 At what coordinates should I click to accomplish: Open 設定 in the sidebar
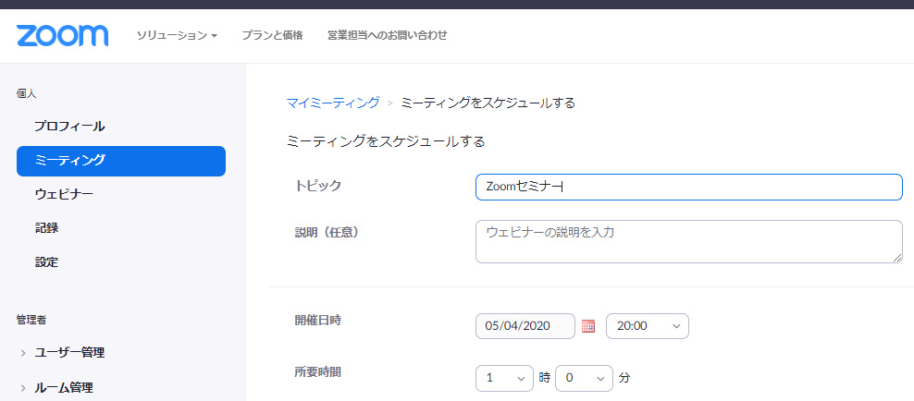point(47,261)
